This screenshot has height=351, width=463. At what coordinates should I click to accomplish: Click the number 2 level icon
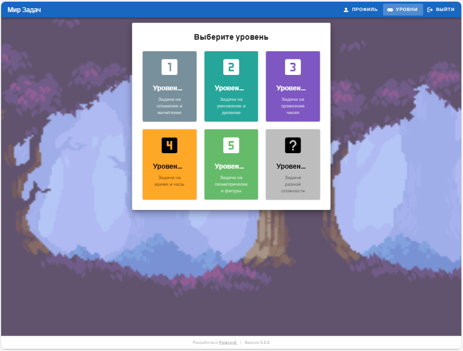click(x=231, y=67)
